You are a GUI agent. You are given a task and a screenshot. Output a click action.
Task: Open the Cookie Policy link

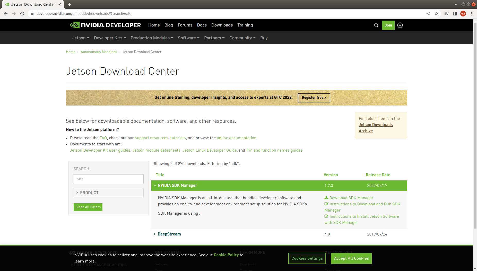tap(226, 255)
